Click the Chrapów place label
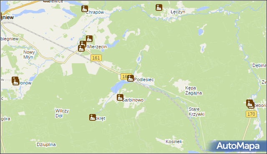The width and height of the screenshot is (267, 154). (95, 12)
